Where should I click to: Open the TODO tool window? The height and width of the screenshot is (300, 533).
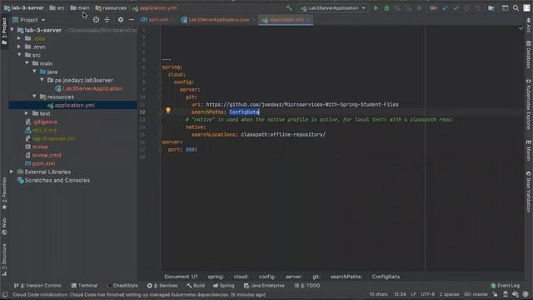click(x=307, y=285)
